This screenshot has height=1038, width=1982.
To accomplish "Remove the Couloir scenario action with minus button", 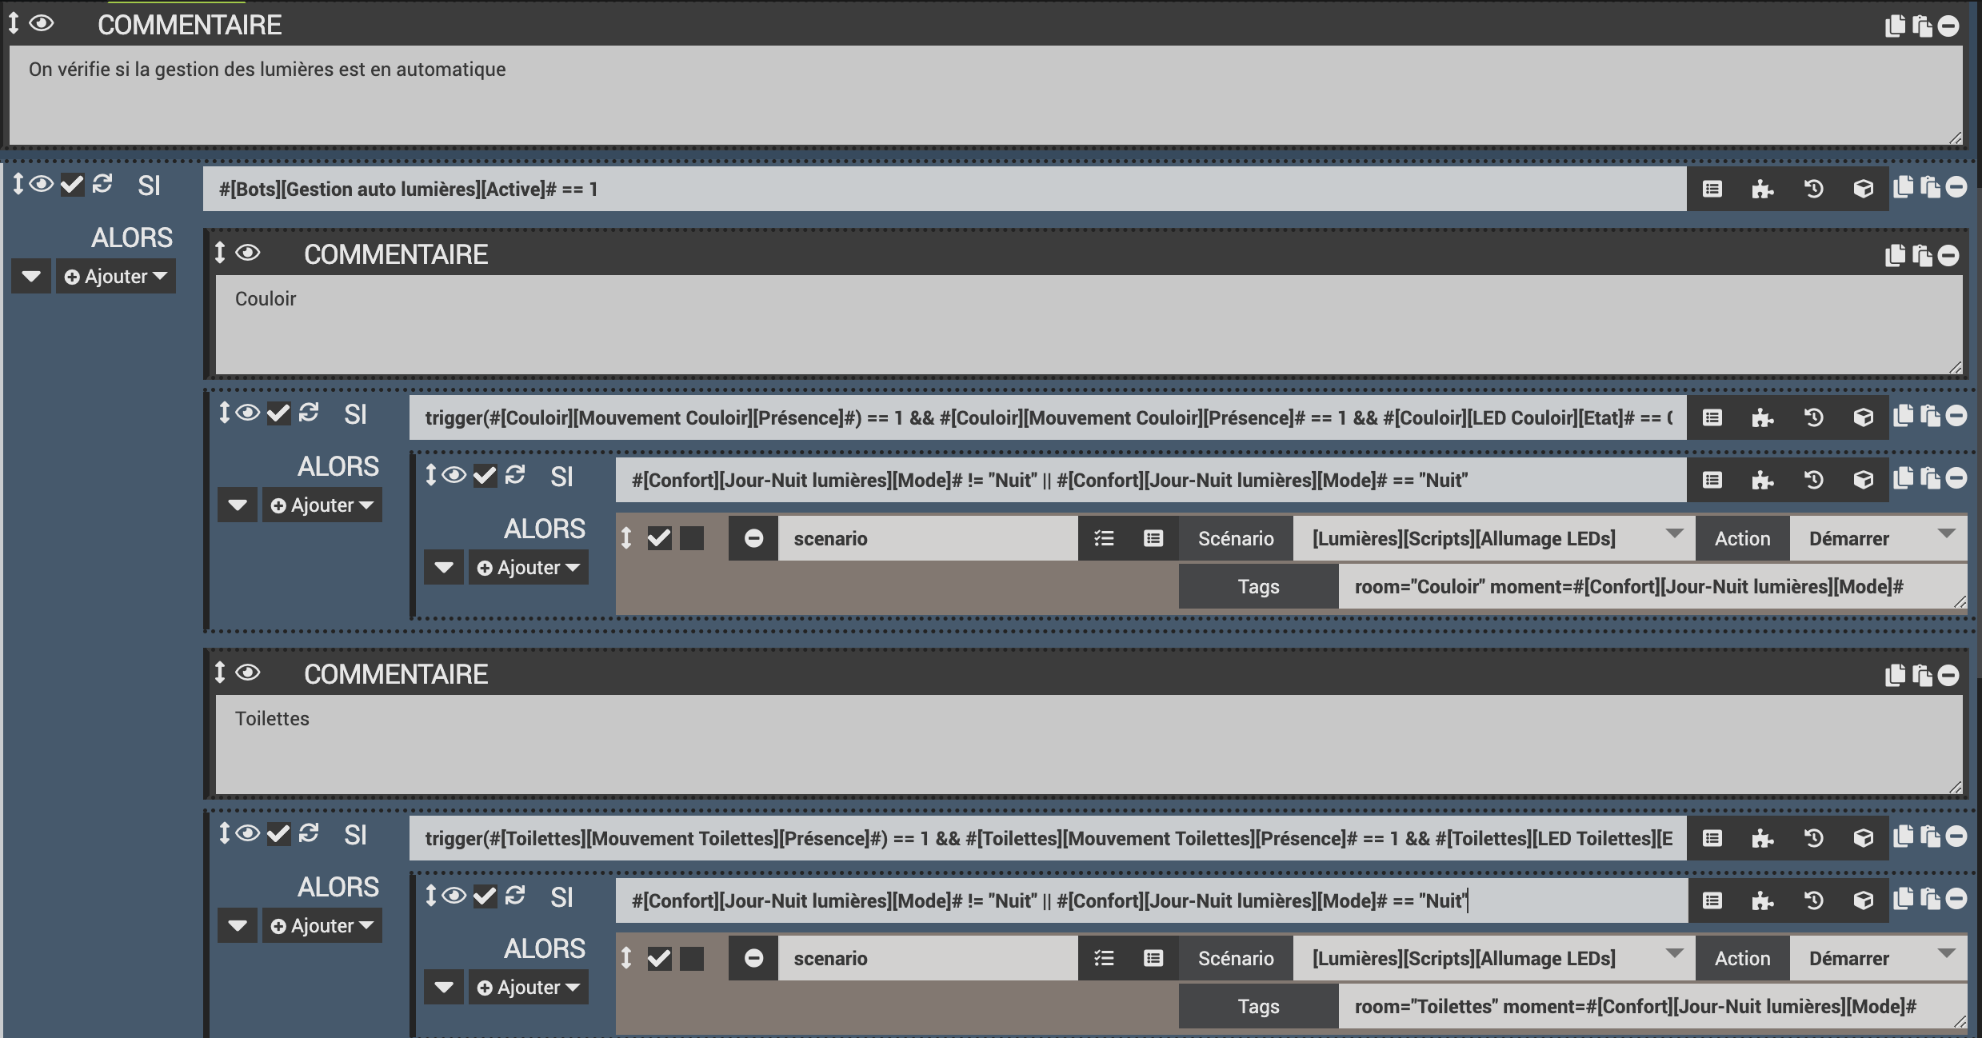I will 753,538.
